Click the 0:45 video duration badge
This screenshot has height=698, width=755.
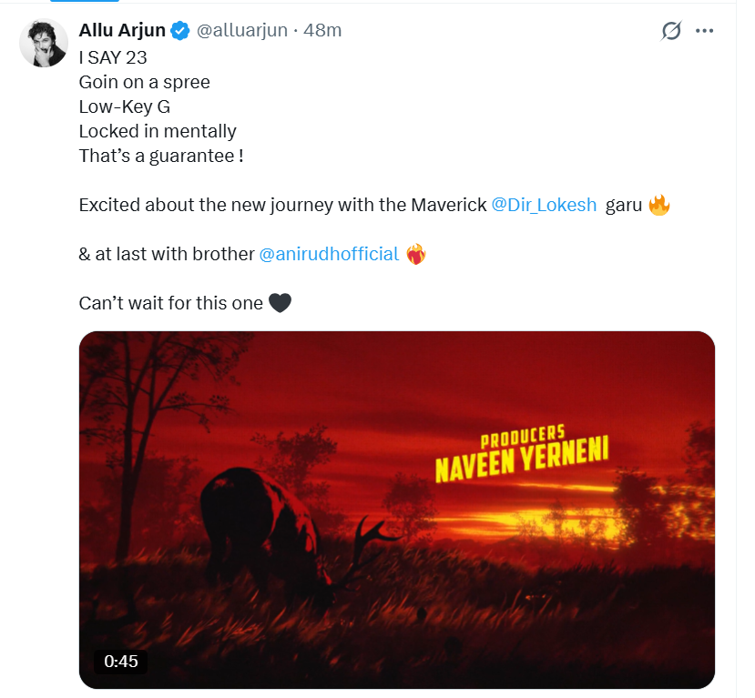[x=121, y=661]
